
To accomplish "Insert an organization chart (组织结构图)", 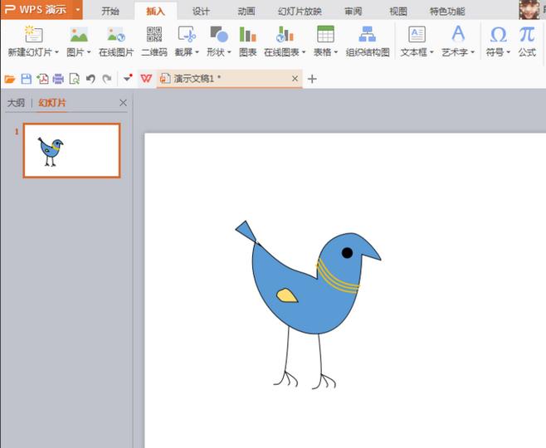I will (368, 41).
